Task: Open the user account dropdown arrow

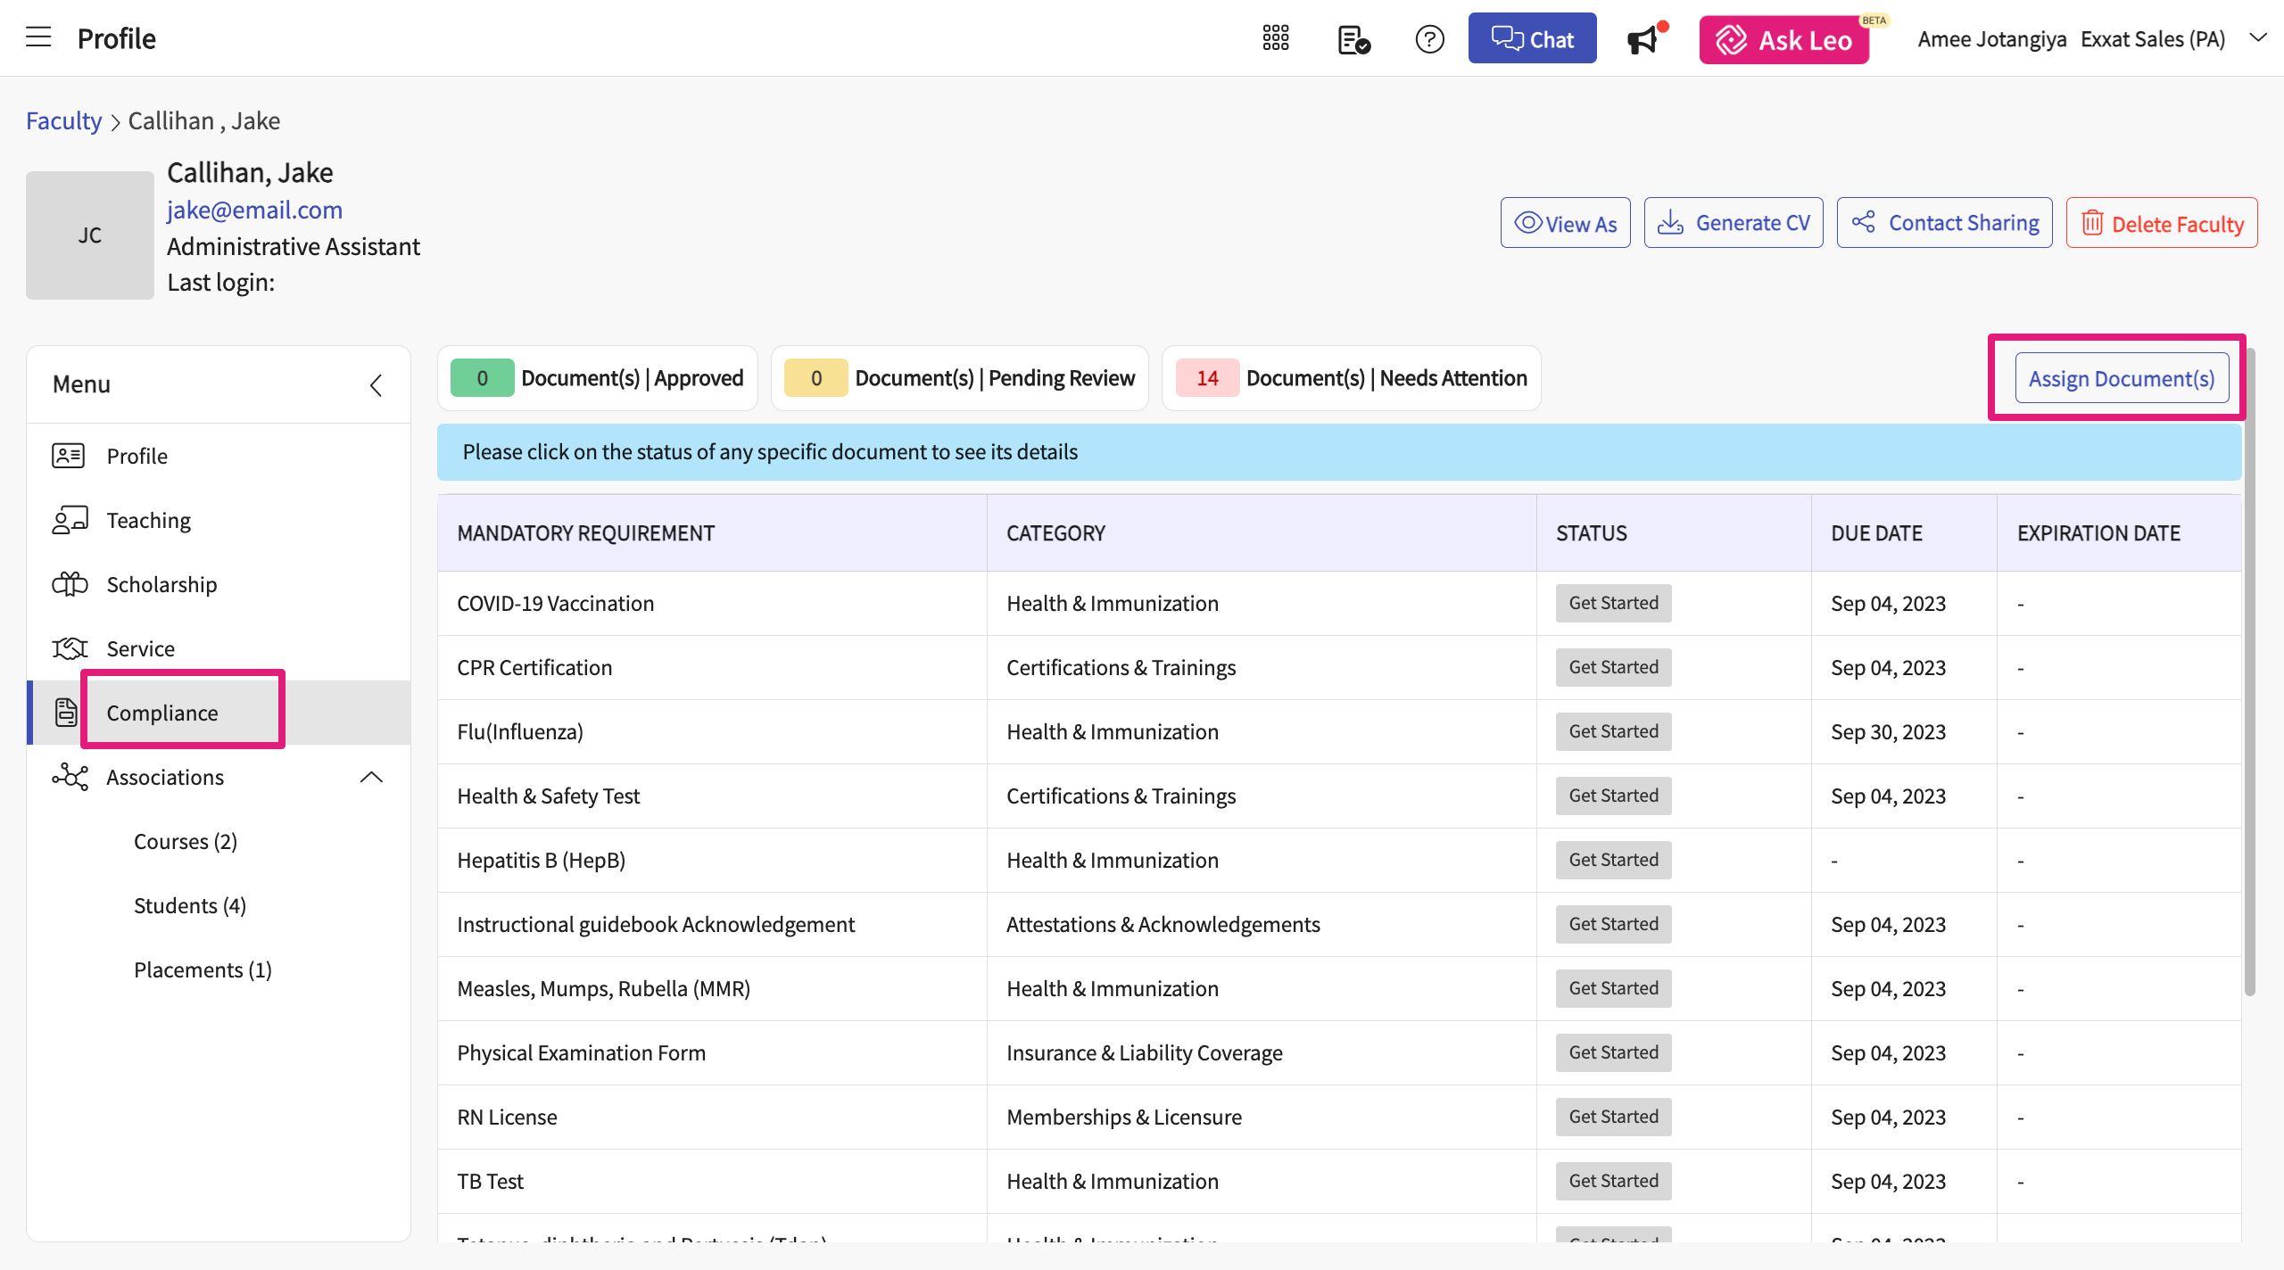Action: [x=2257, y=38]
